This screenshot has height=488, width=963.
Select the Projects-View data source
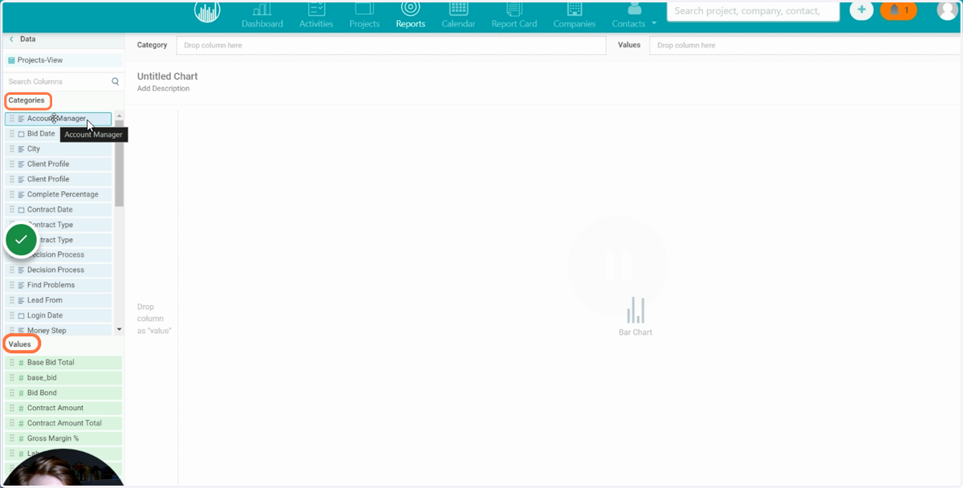(63, 60)
